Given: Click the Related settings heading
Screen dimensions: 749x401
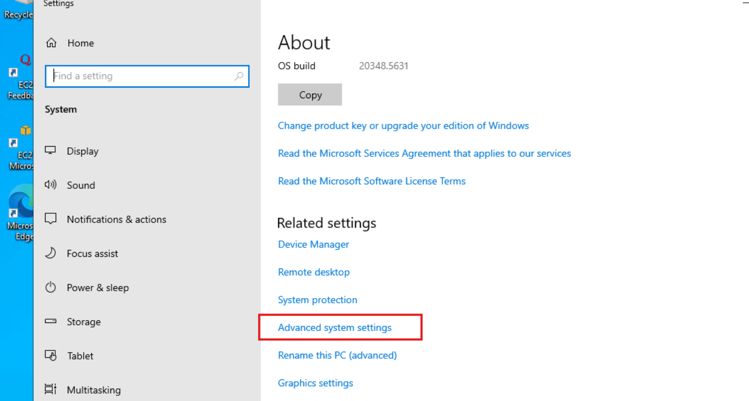Looking at the screenshot, I should 326,223.
